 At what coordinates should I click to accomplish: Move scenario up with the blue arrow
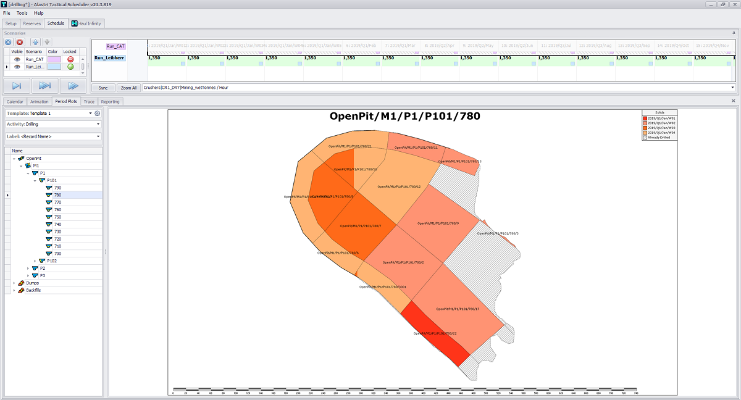point(35,42)
